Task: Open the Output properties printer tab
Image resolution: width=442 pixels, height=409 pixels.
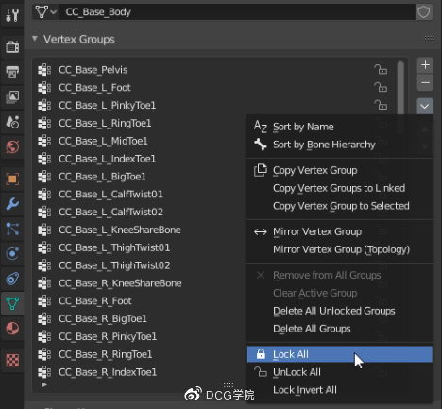Action: click(12, 72)
